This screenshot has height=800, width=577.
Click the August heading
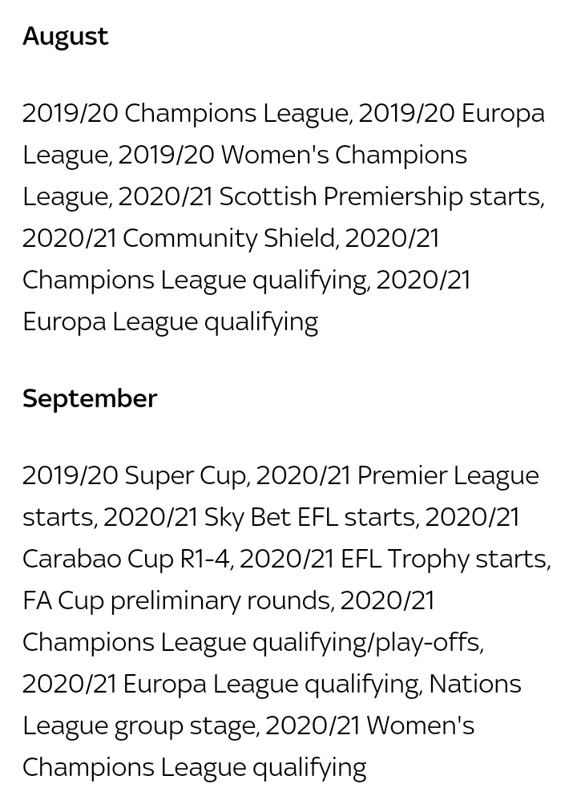pos(65,36)
